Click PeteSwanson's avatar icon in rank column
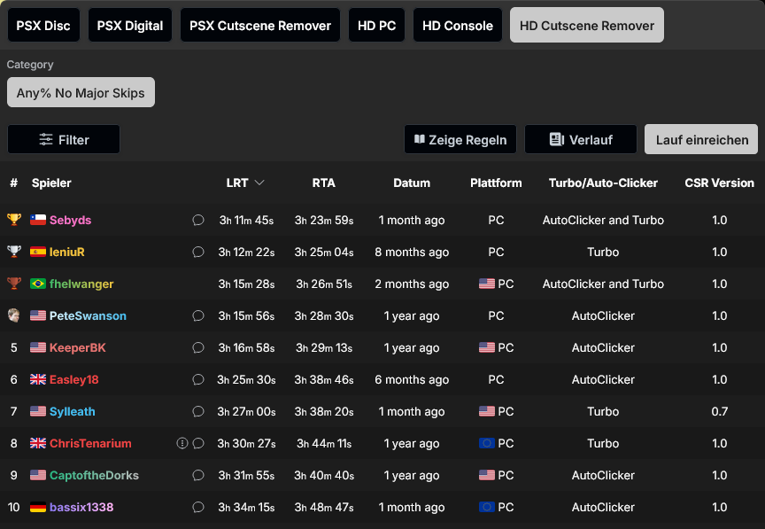 point(14,315)
